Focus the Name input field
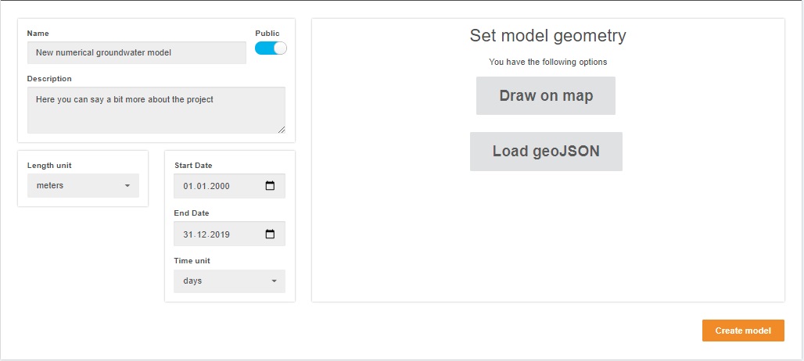 pyautogui.click(x=136, y=52)
